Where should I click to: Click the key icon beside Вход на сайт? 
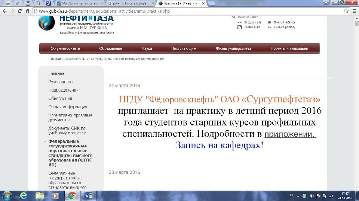click(x=240, y=22)
